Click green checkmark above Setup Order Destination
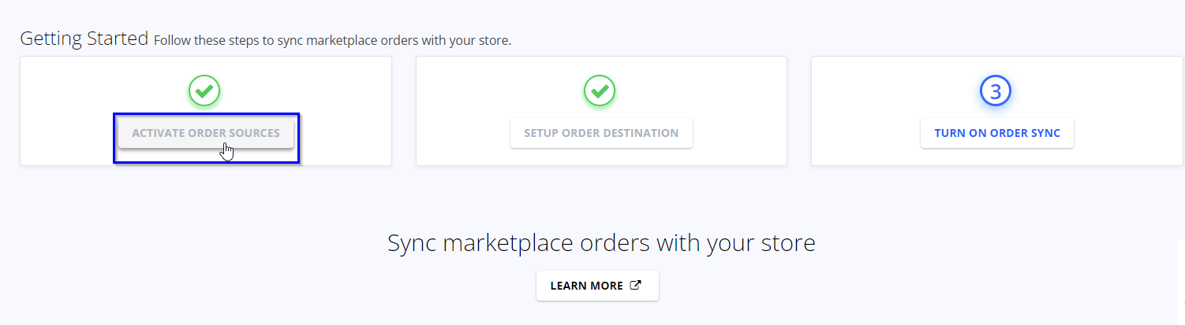The width and height of the screenshot is (1185, 325). pyautogui.click(x=600, y=92)
